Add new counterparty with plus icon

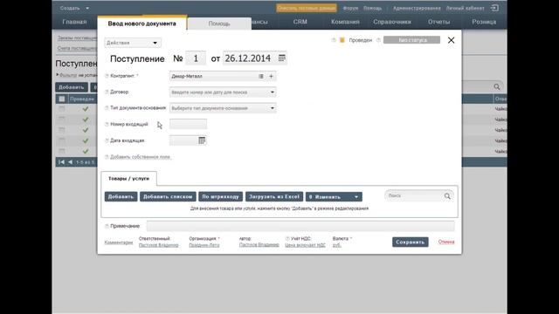tap(271, 76)
